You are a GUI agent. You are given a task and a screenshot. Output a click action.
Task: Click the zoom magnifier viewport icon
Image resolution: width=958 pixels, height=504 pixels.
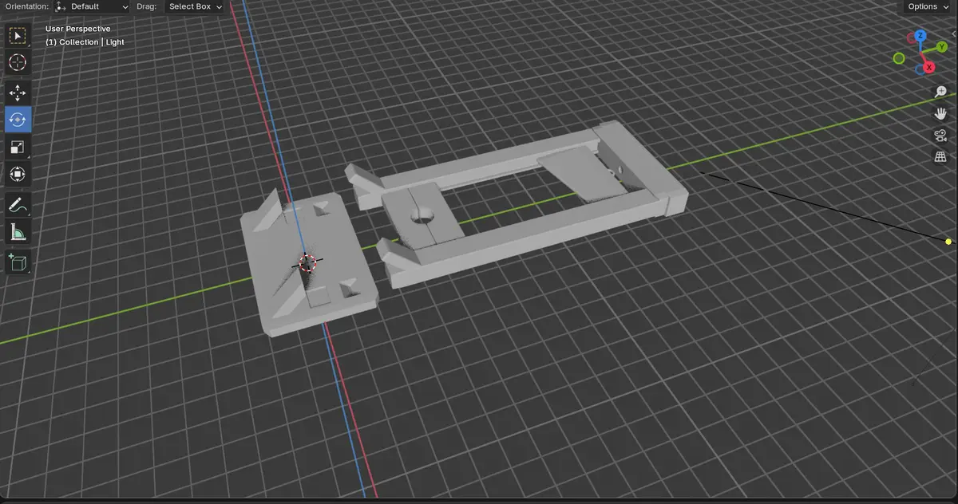point(940,93)
